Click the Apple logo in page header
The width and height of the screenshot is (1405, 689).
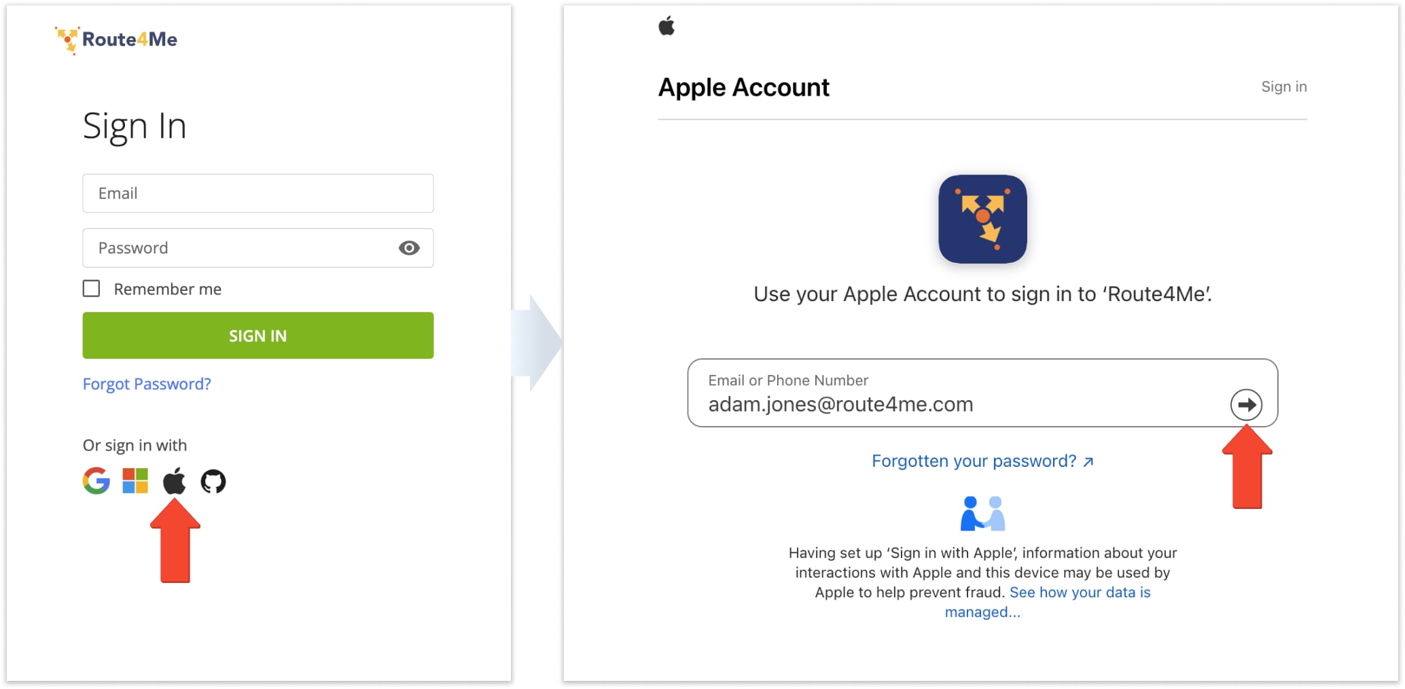(666, 26)
